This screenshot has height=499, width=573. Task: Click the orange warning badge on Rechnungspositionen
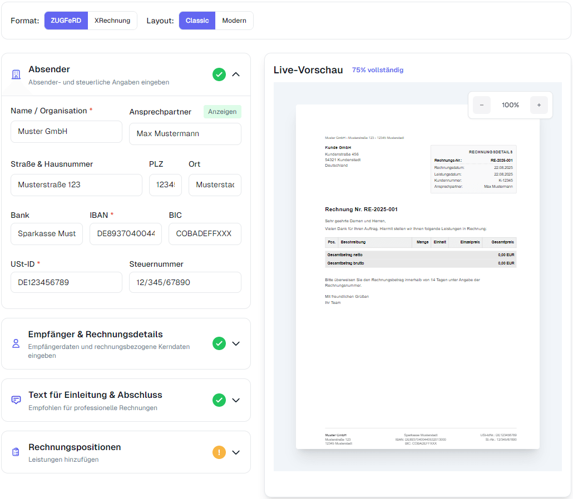coord(219,452)
